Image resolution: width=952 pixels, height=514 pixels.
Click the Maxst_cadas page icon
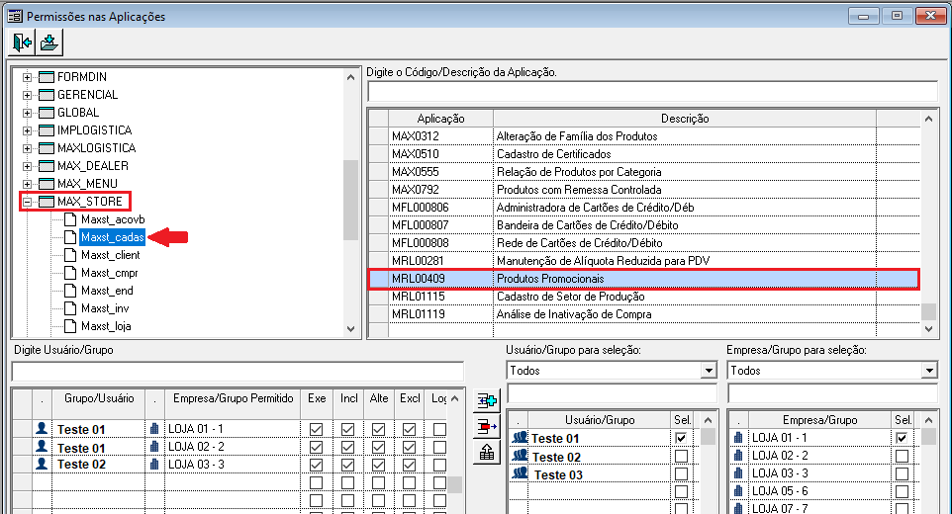70,237
